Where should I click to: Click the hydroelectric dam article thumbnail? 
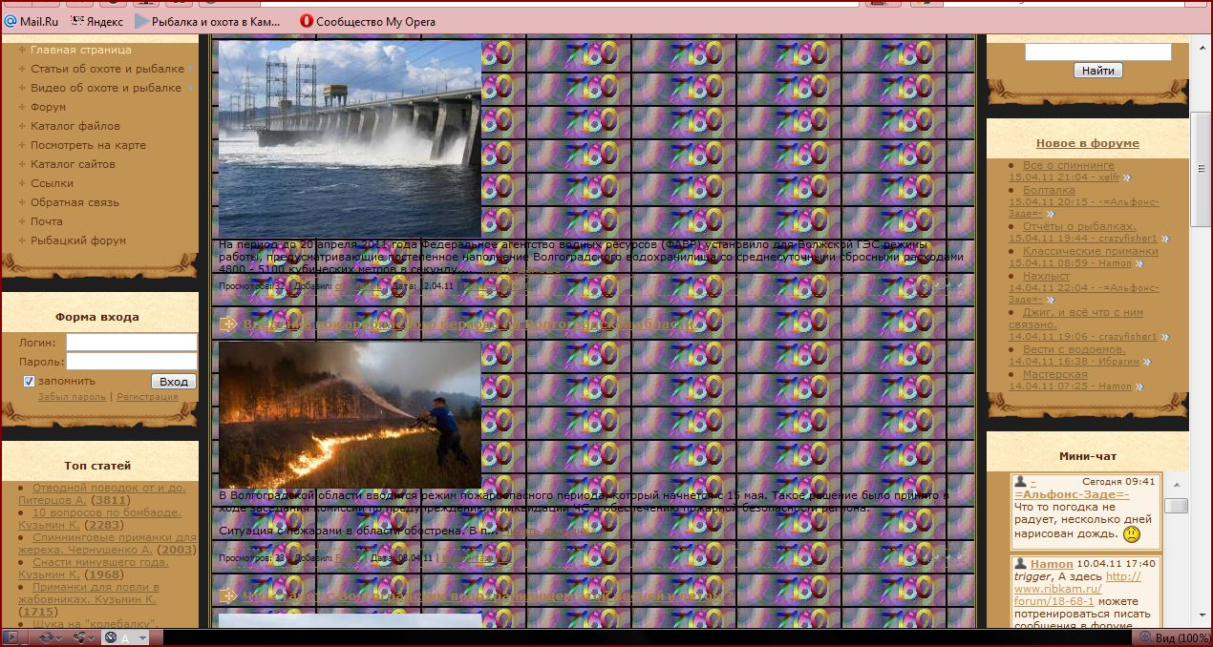pyautogui.click(x=350, y=138)
